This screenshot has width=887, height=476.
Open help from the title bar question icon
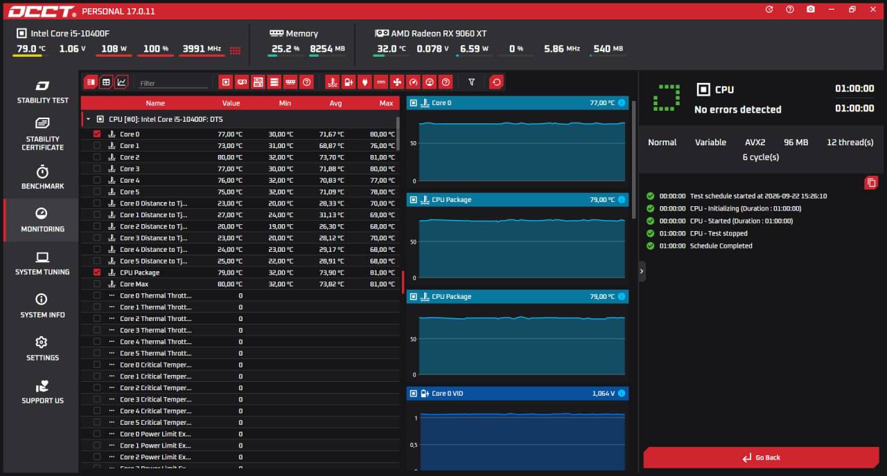point(790,10)
